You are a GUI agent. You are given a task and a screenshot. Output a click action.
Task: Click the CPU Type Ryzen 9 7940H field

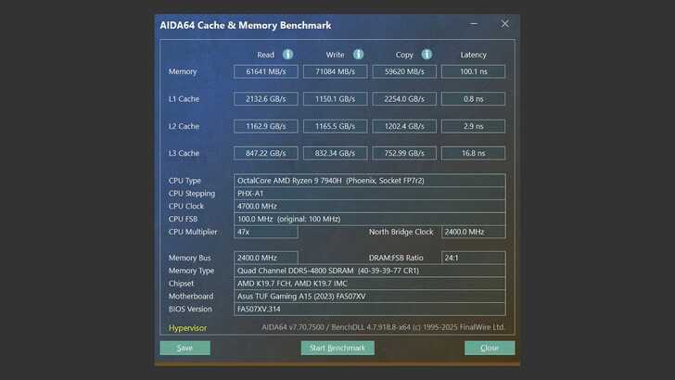click(370, 181)
